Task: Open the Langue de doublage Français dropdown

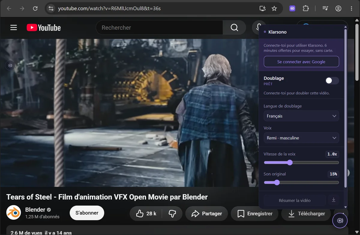Action: (x=301, y=116)
